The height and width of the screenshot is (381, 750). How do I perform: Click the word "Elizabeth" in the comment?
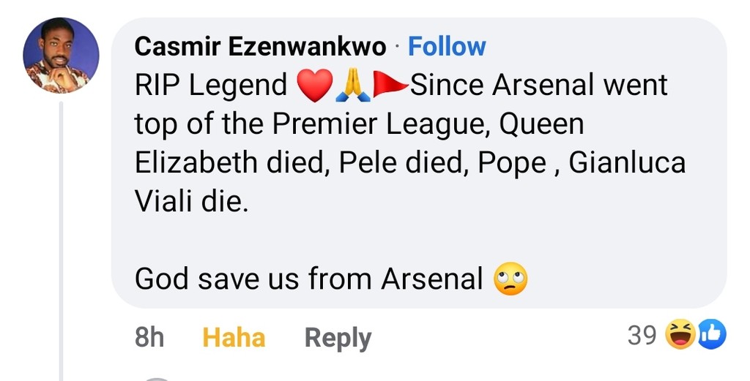[x=196, y=163]
